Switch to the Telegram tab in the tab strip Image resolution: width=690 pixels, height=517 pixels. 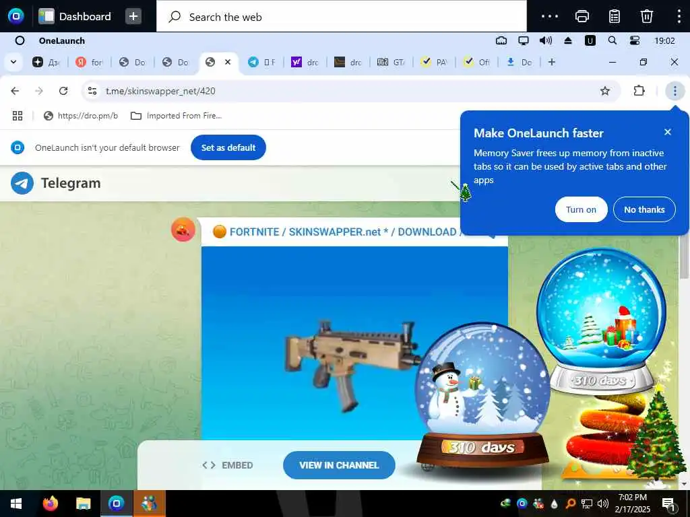tap(262, 62)
